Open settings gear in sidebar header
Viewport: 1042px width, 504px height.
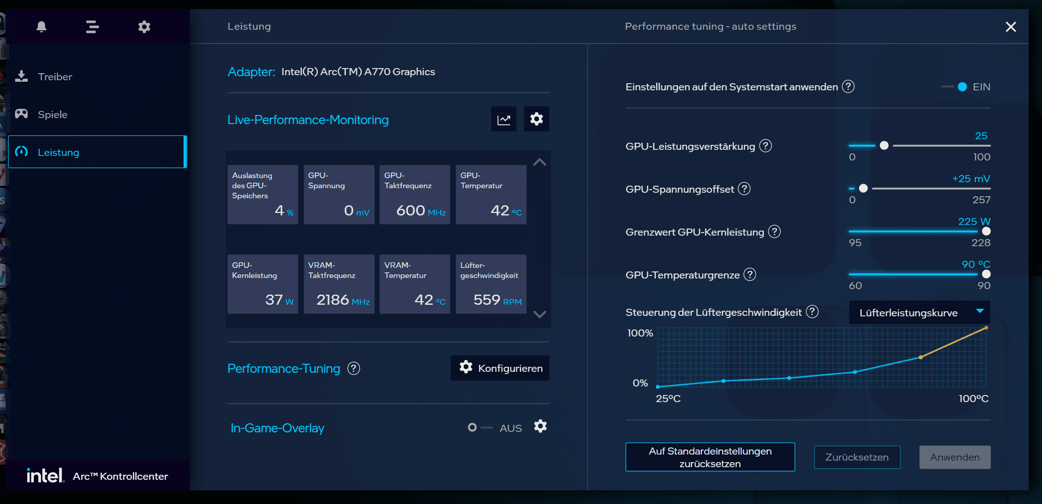point(144,27)
